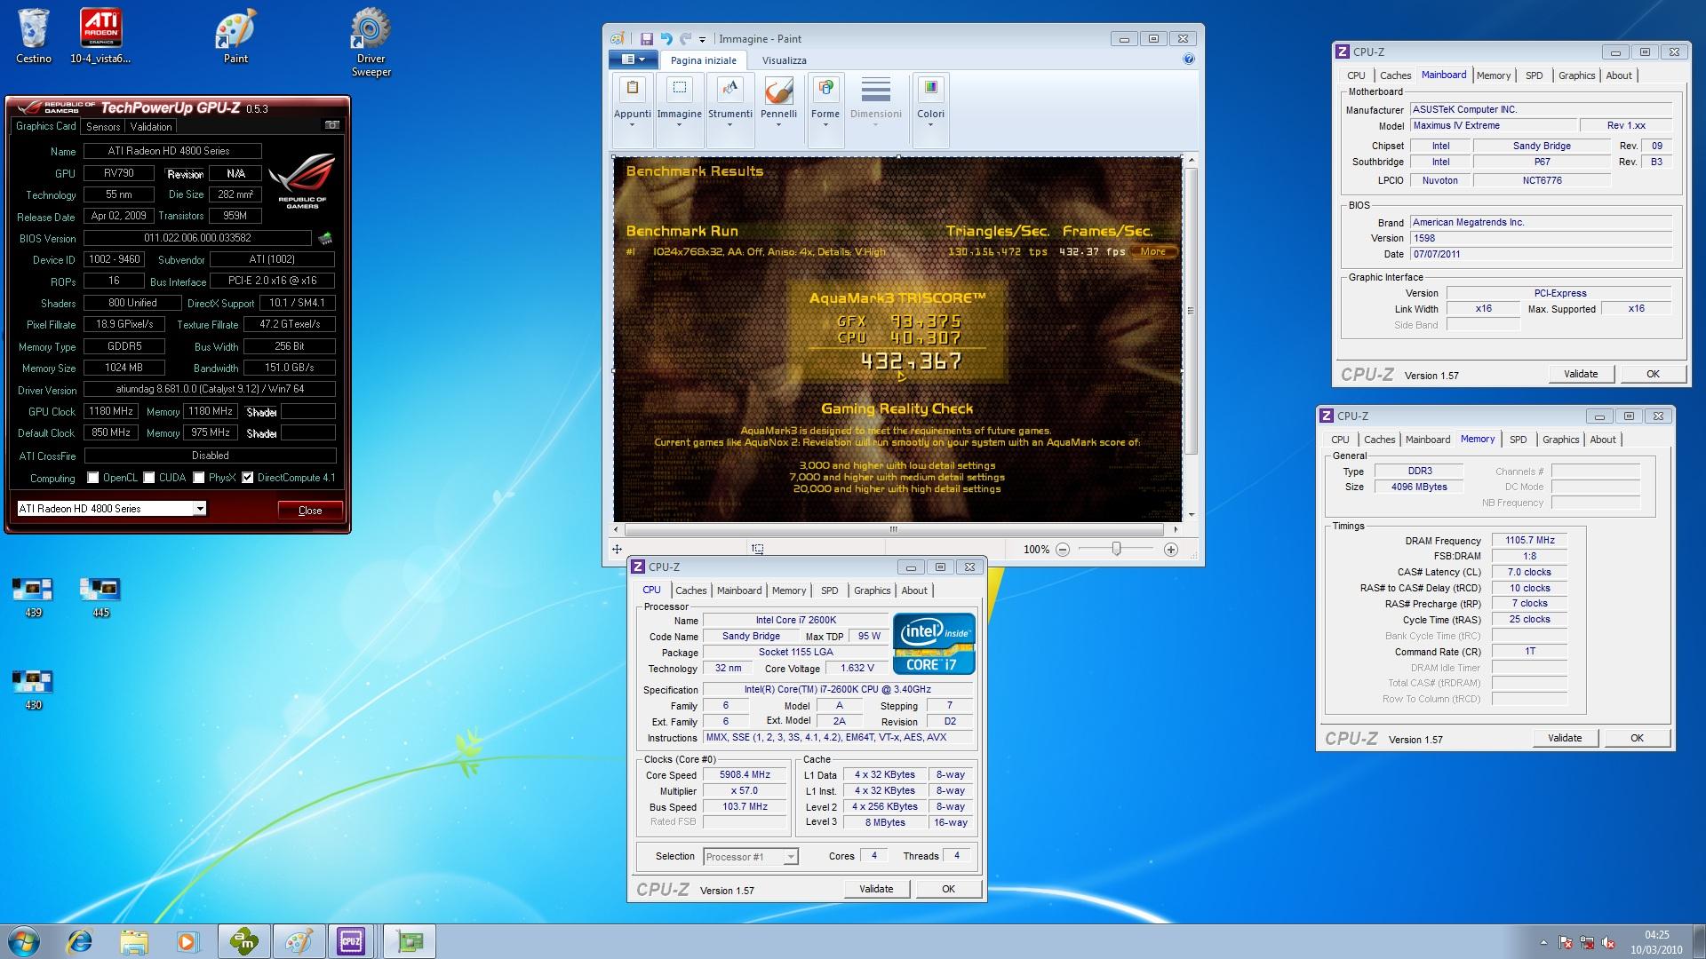Open the Paint application menu dropdown
The height and width of the screenshot is (959, 1706).
[633, 59]
